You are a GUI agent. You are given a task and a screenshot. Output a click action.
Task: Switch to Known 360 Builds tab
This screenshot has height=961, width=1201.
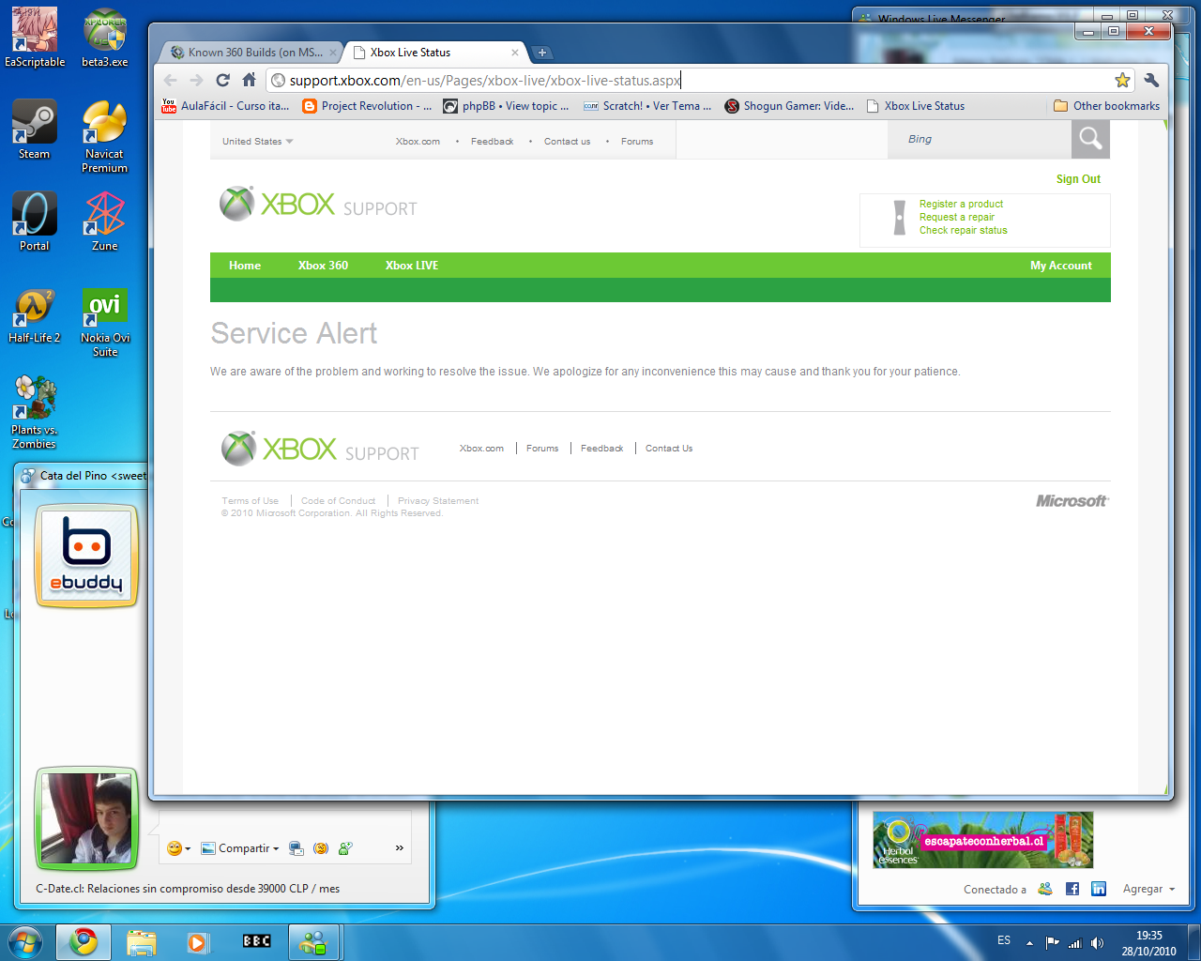pyautogui.click(x=253, y=53)
